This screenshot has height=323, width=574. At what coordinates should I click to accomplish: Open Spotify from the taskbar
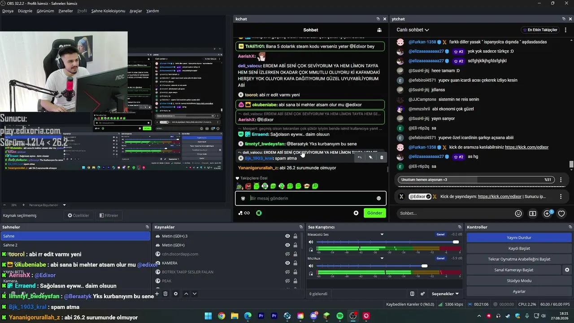point(340,316)
